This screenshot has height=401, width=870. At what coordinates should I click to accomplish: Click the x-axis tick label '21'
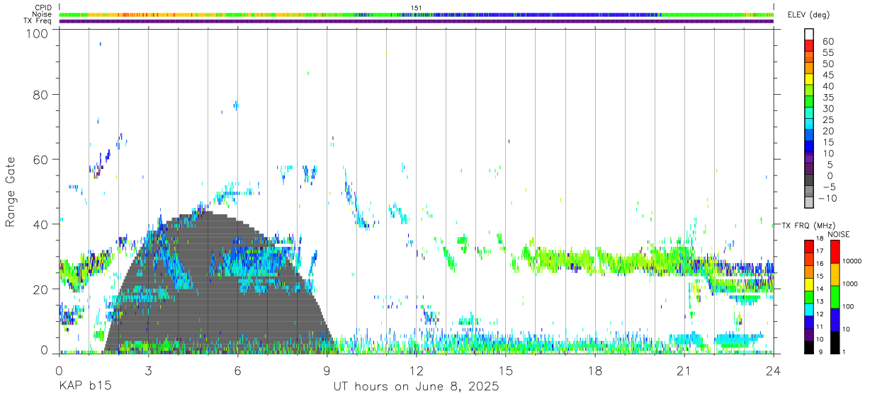(684, 371)
